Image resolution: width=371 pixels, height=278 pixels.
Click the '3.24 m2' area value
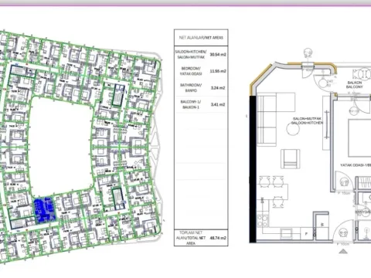tap(218, 88)
